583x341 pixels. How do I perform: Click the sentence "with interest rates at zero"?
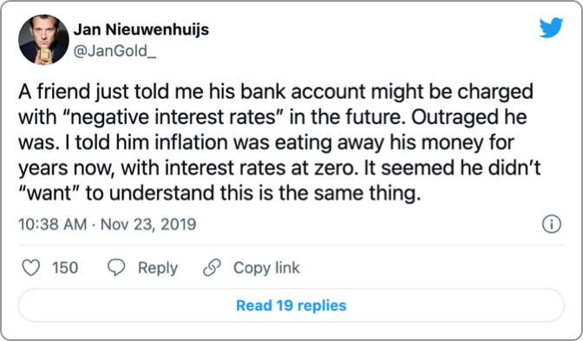pos(237,168)
